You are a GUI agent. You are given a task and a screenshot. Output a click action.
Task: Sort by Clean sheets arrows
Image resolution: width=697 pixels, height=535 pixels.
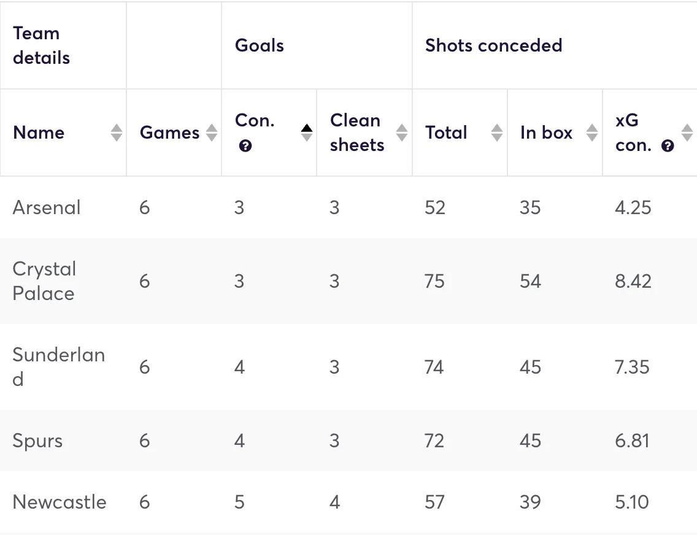coord(402,133)
